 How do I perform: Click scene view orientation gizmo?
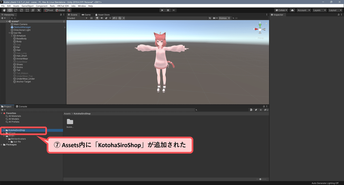click(x=260, y=29)
